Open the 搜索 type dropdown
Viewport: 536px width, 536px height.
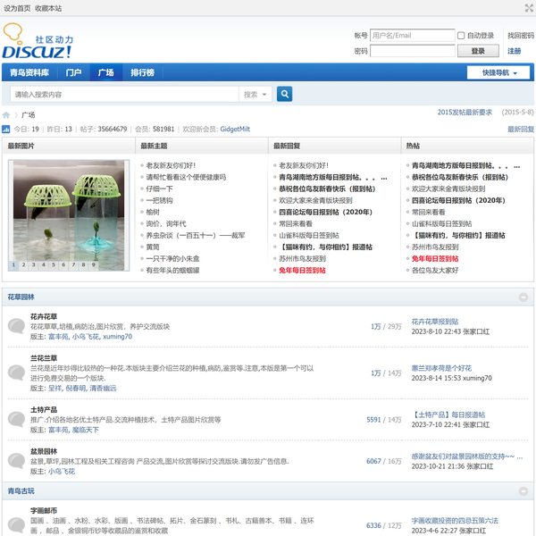(255, 94)
